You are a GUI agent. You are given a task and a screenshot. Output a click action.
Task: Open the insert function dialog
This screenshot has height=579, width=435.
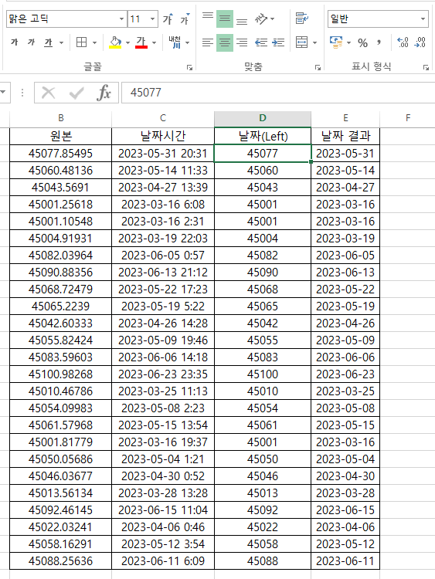point(104,93)
